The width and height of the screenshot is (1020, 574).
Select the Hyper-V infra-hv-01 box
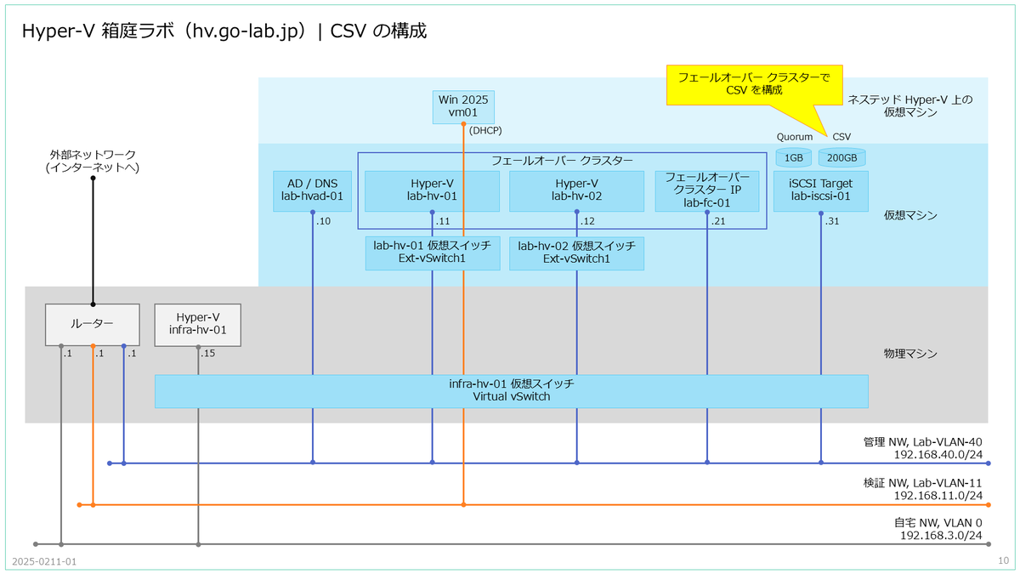198,325
